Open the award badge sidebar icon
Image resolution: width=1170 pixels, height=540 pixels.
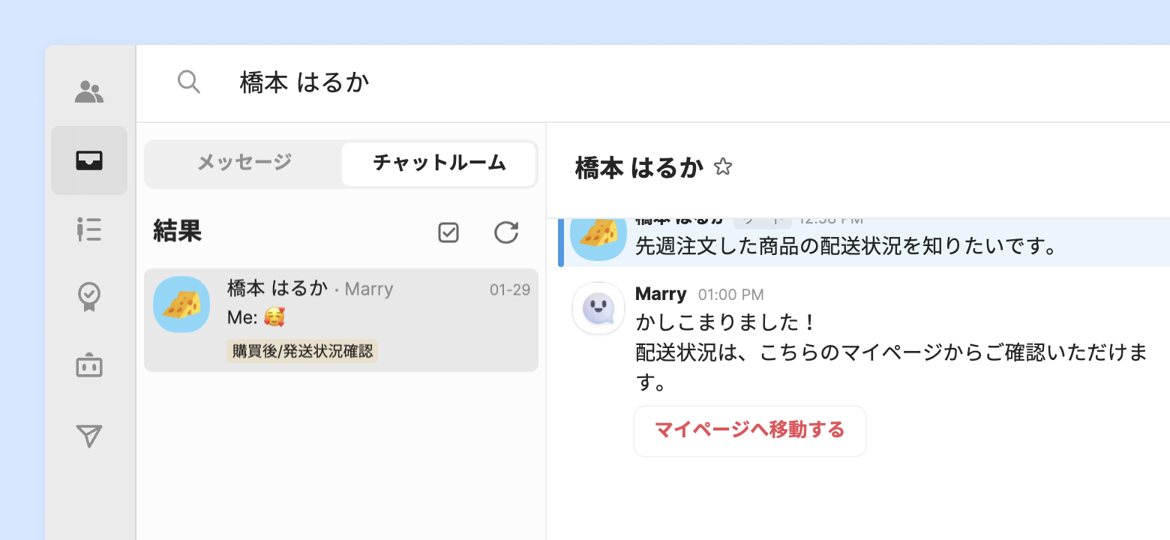[x=89, y=297]
